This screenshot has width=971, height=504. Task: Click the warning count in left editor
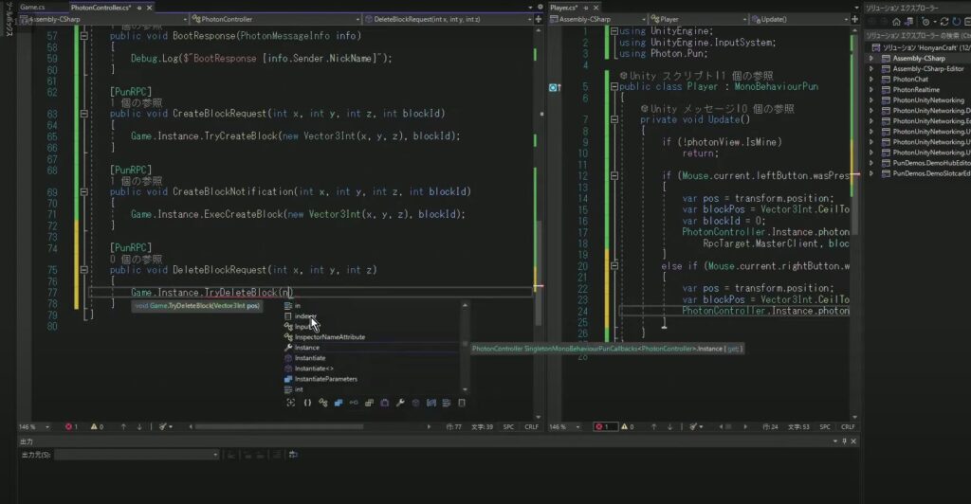point(98,426)
